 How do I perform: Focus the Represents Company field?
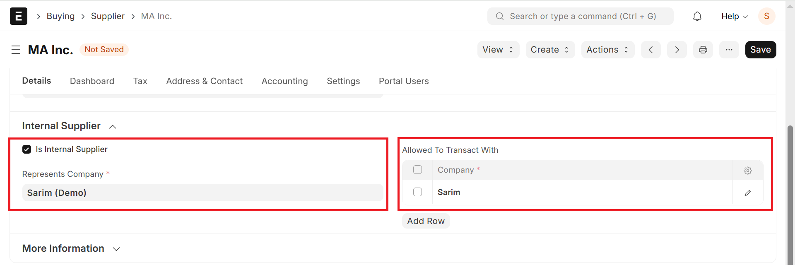[x=202, y=193]
